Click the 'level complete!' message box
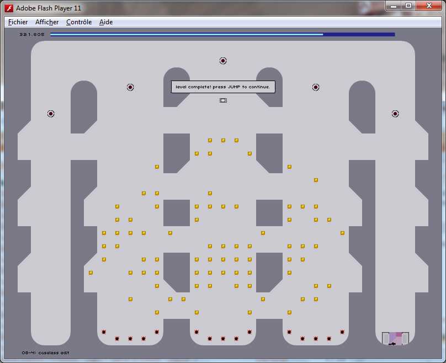The height and width of the screenshot is (363, 446). [x=222, y=87]
